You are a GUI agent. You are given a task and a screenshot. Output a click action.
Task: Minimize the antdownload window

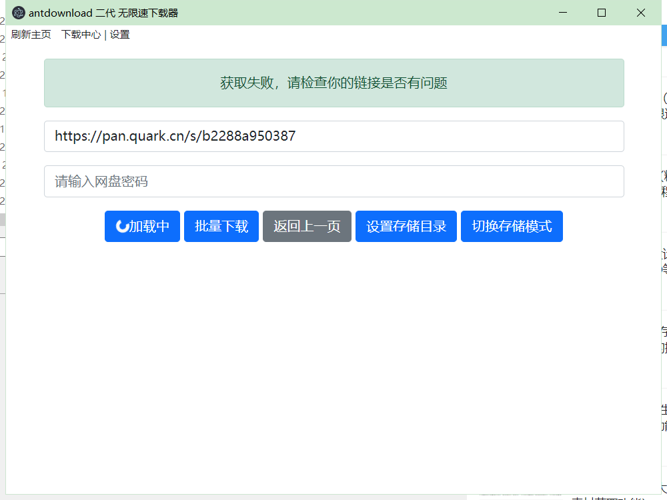coord(563,13)
